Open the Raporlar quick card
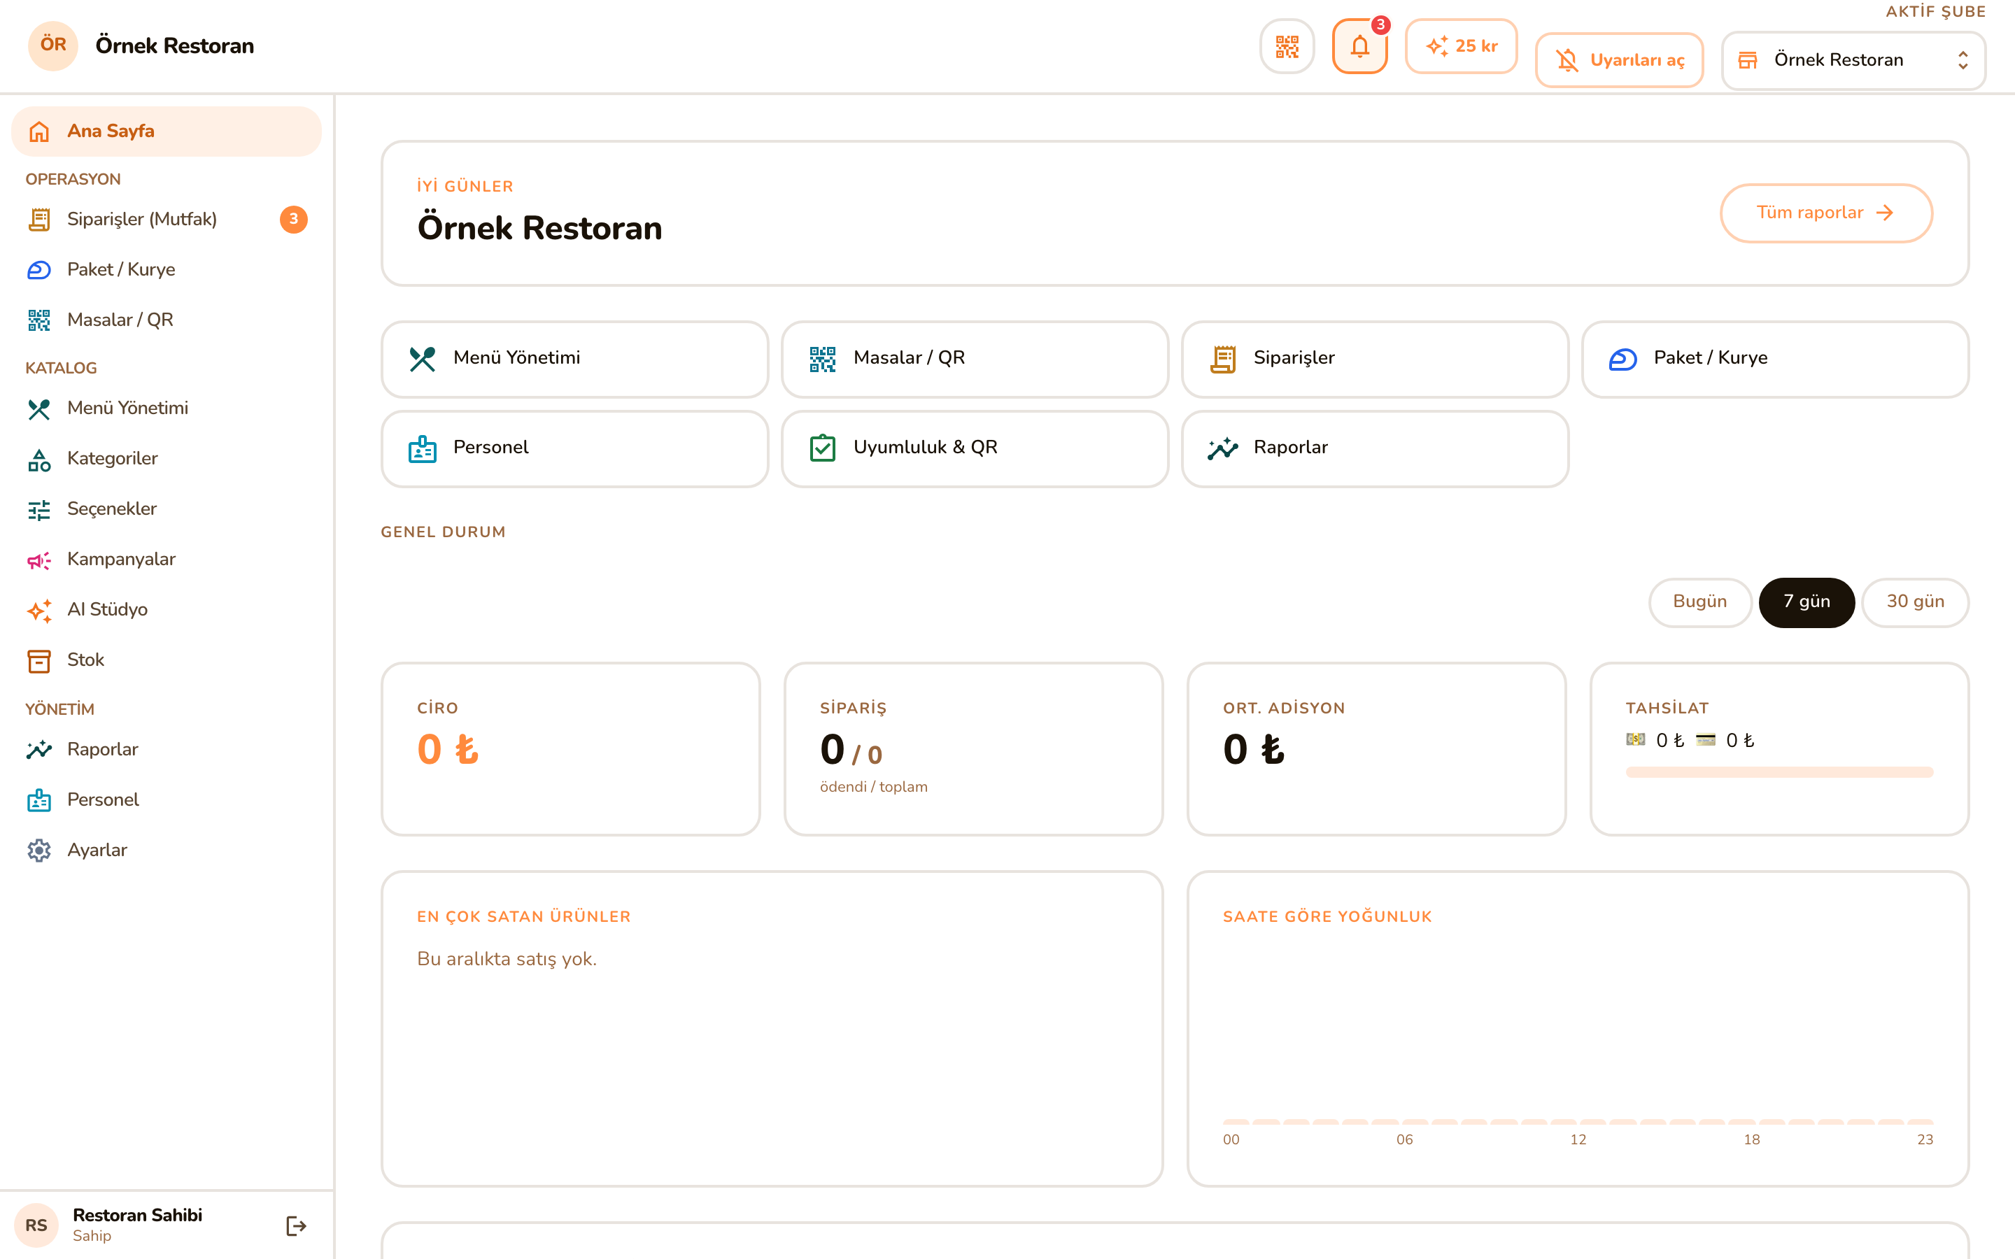 click(x=1375, y=449)
